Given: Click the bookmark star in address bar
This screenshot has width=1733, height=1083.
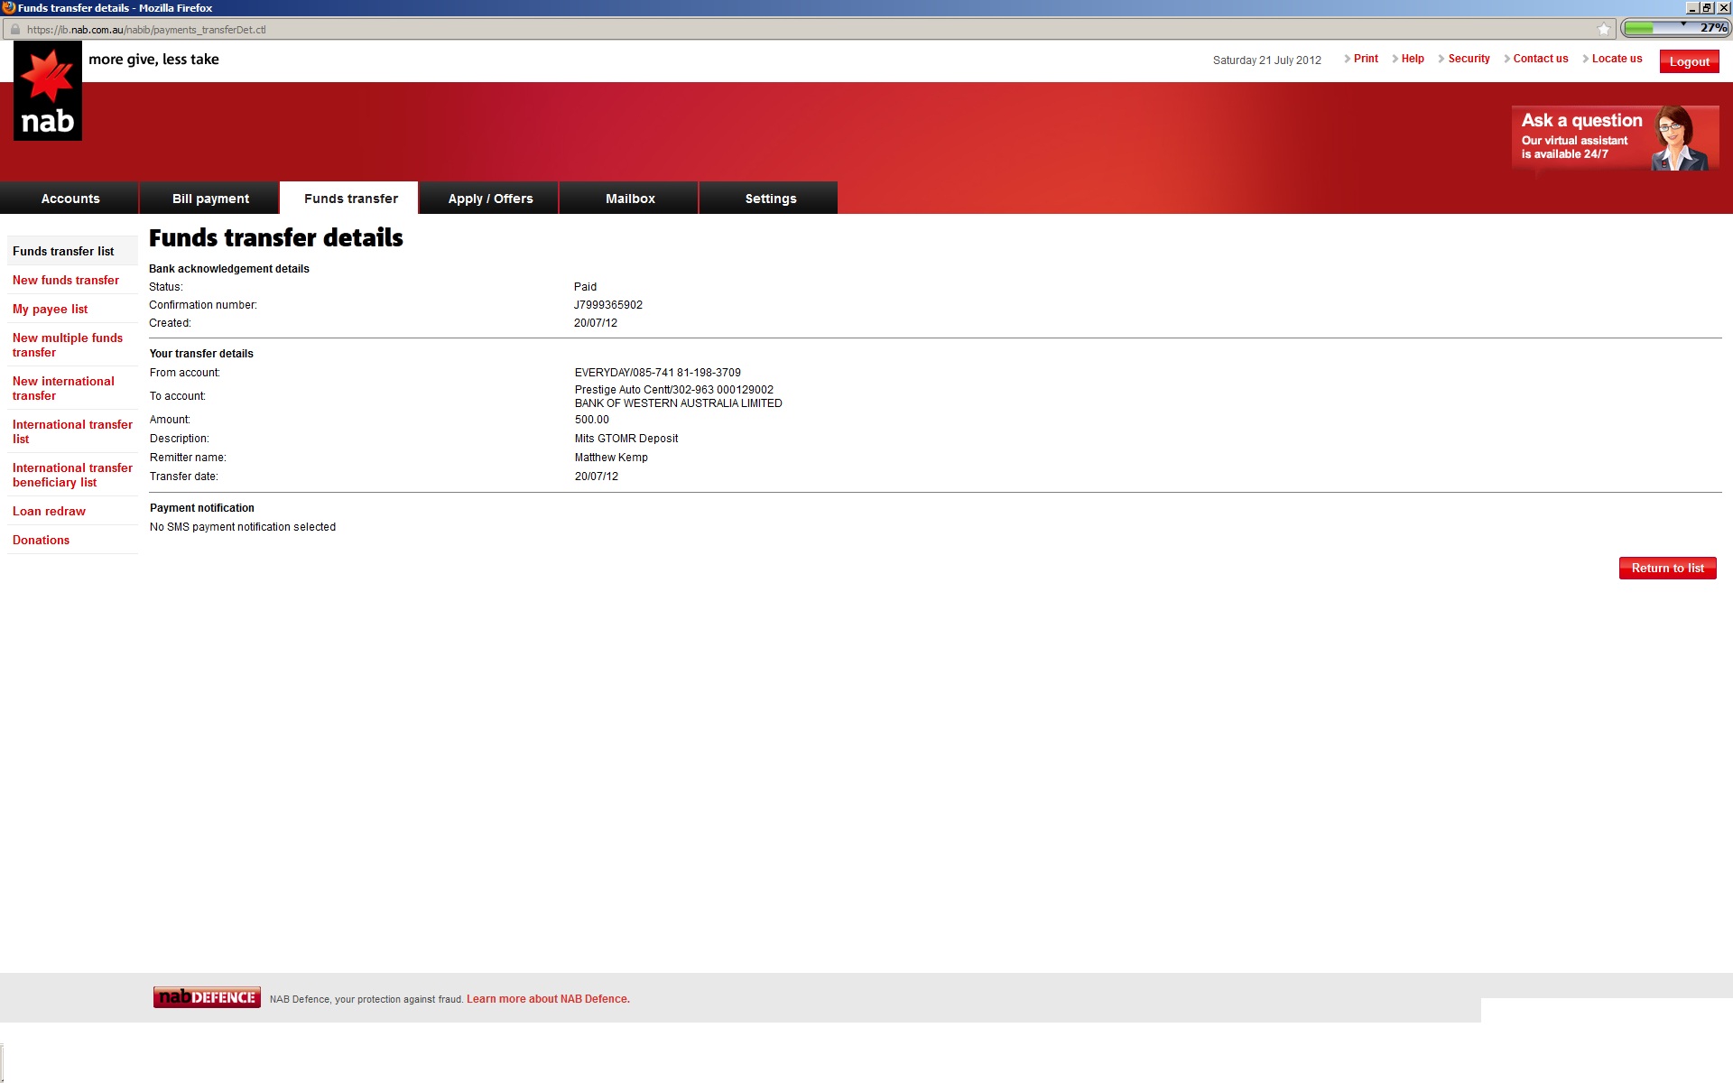Looking at the screenshot, I should [x=1603, y=29].
